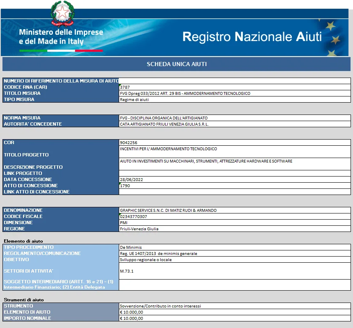Click the 'NUMERO DI RIFERIMENTO DELLA MISURA DI AIUTO' label

[61, 81]
